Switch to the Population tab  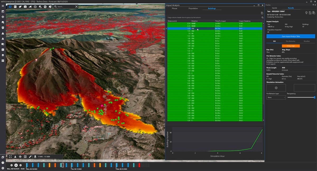point(193,8)
